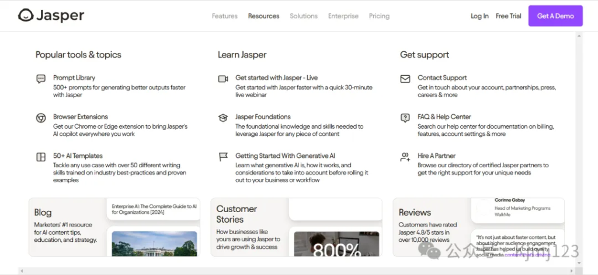This screenshot has height=275, width=598.
Task: Click the Prompt Library chat bubble icon
Action: tap(41, 79)
